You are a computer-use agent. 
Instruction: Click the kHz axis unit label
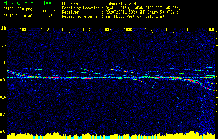(3, 28)
